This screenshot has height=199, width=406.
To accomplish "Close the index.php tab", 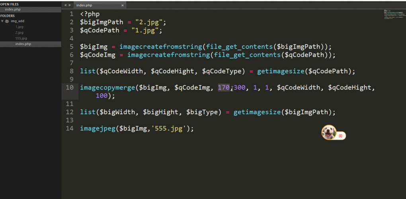I will 123,5.
